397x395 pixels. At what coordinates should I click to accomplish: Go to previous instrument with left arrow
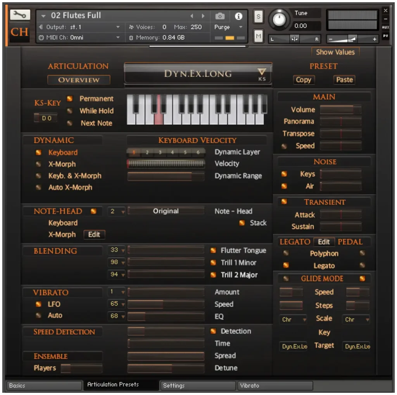192,16
